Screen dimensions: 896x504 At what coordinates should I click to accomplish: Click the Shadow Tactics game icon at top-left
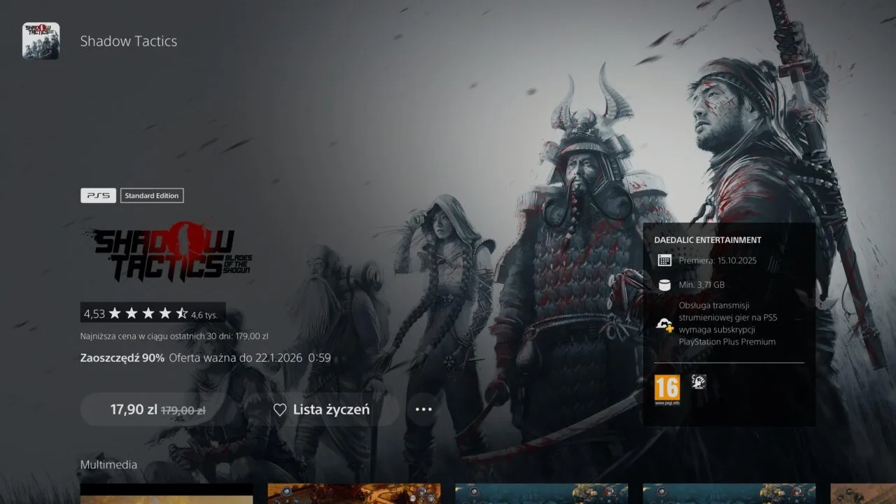[41, 41]
